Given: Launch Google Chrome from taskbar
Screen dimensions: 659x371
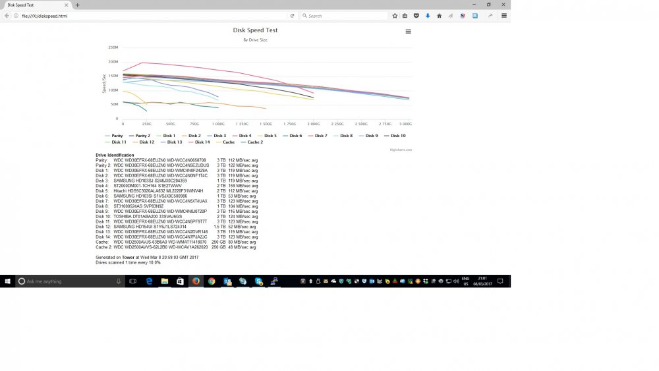Looking at the screenshot, I should click(212, 281).
